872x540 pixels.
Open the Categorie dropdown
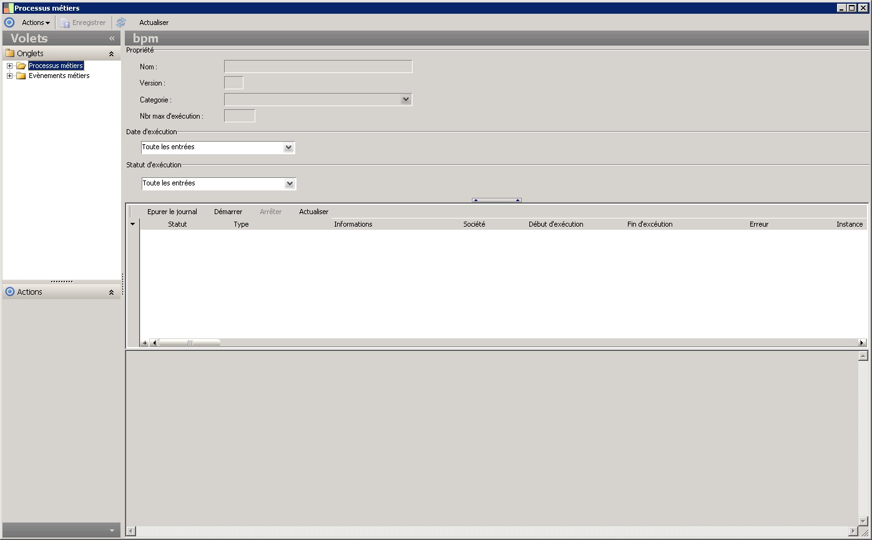tap(406, 99)
